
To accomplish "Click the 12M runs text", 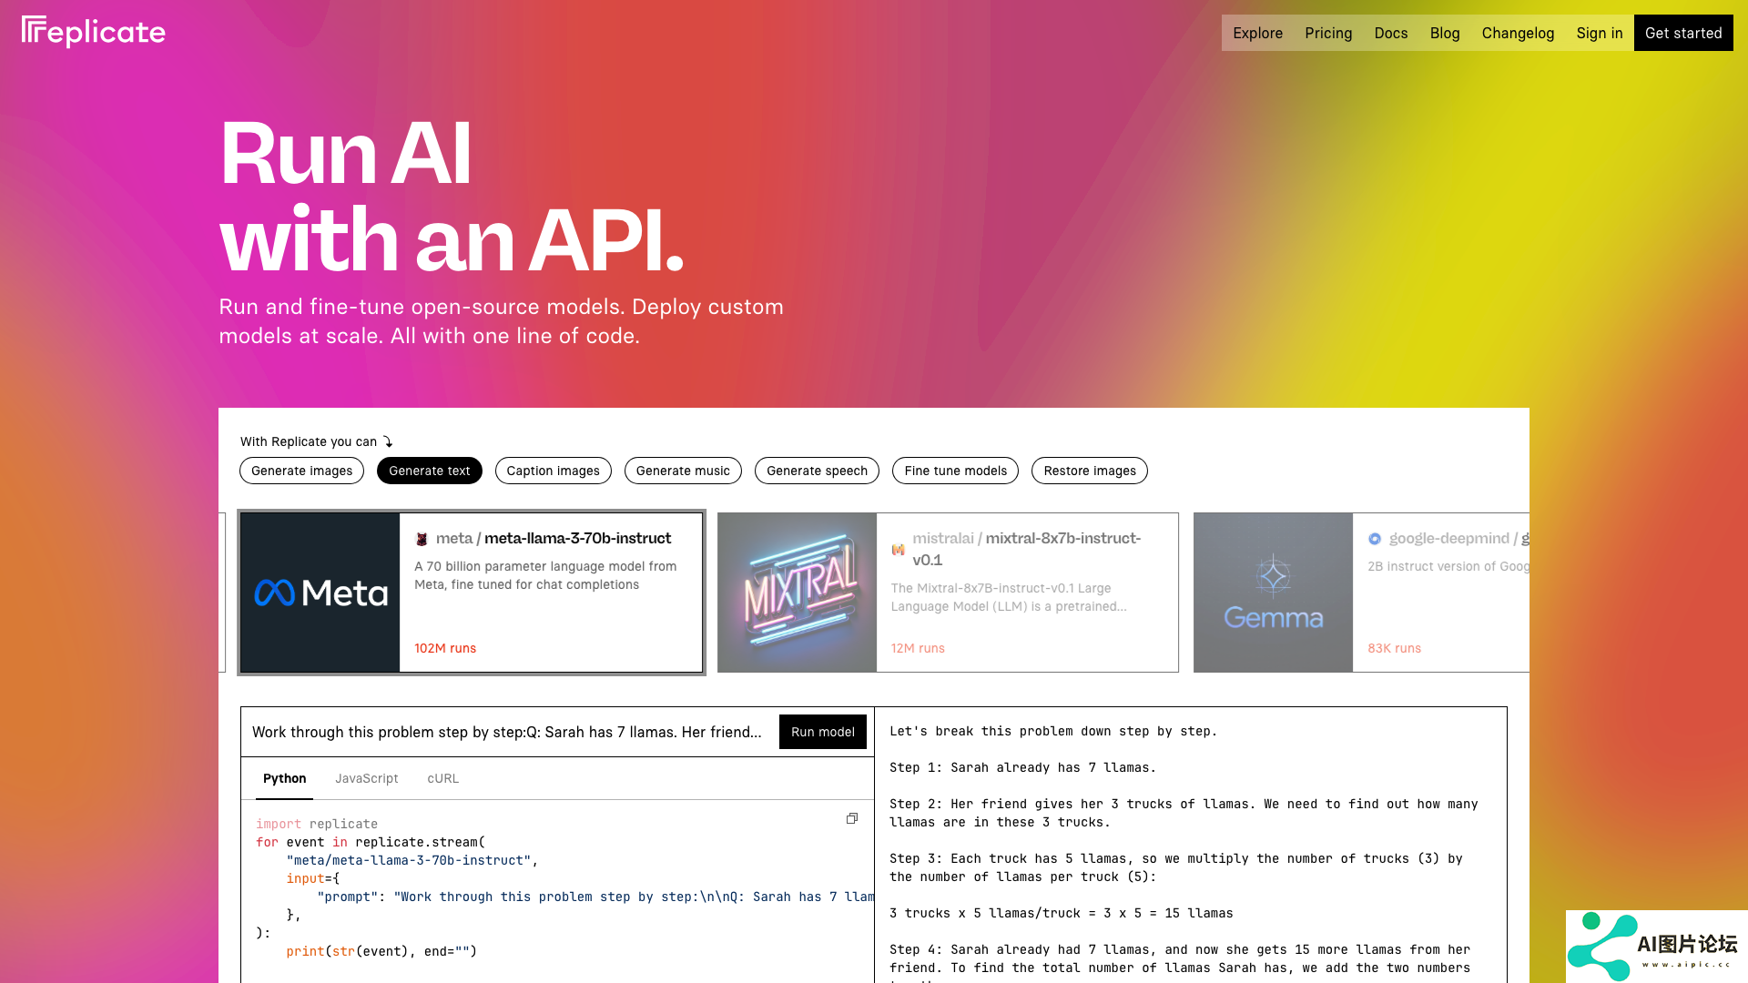I will (918, 648).
